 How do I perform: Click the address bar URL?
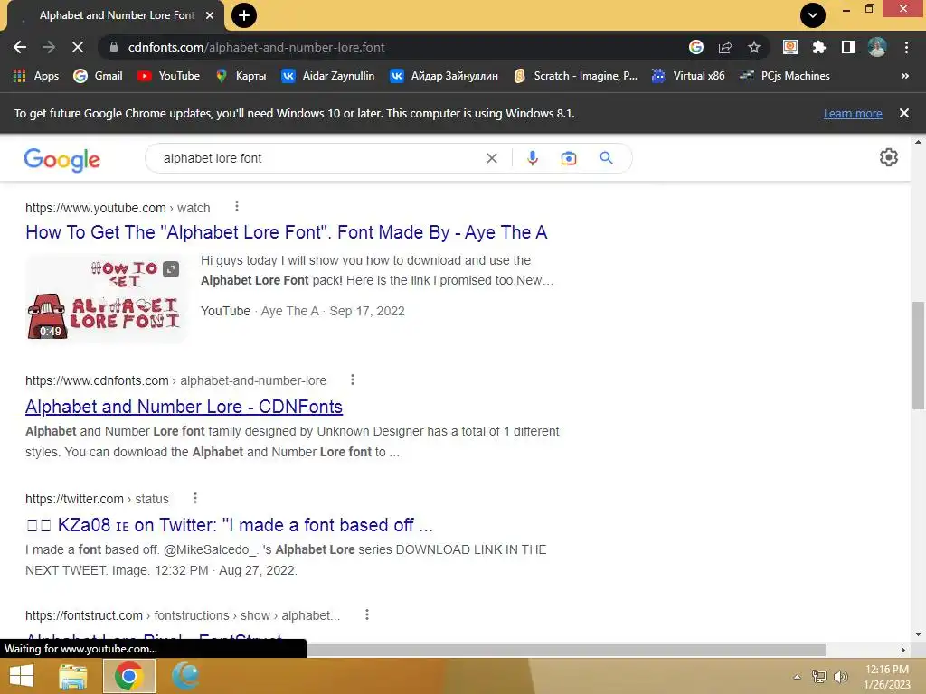(x=256, y=47)
